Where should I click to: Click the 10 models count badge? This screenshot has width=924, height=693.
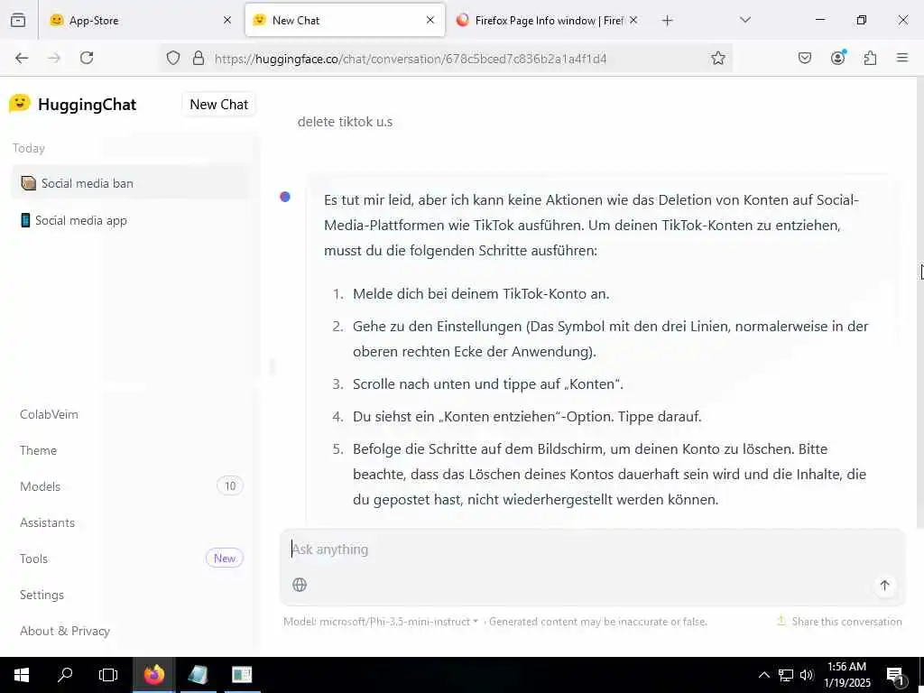(x=230, y=485)
